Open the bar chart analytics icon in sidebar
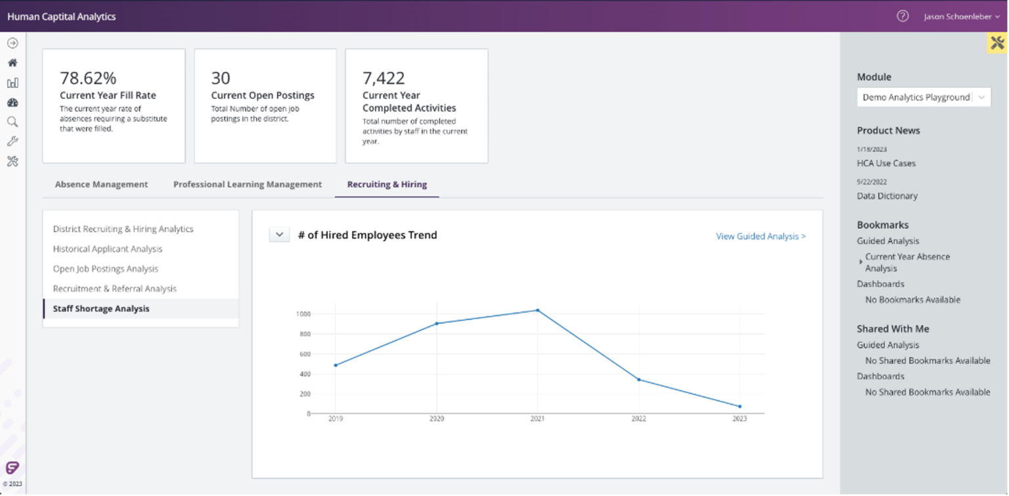Viewport: 1009px width, 496px height. 12,83
